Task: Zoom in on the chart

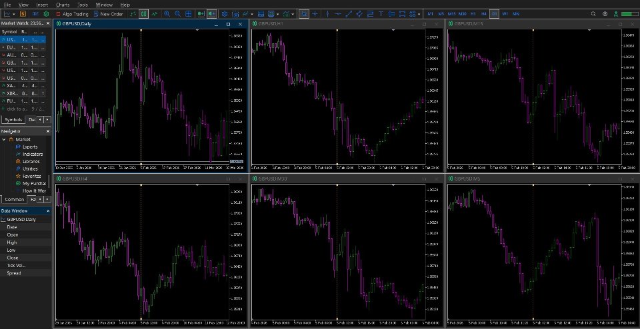Action: (x=167, y=14)
